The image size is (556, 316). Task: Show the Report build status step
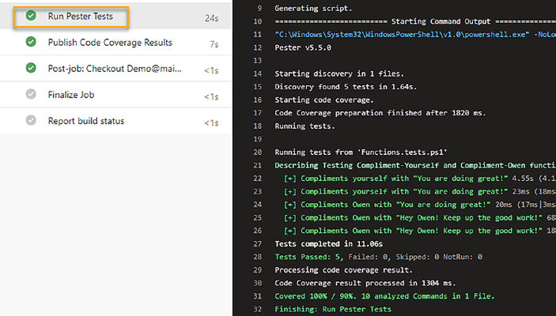pyautogui.click(x=85, y=121)
